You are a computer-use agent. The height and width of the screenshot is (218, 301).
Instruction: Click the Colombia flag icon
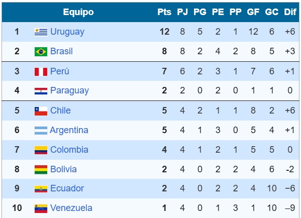tap(41, 150)
